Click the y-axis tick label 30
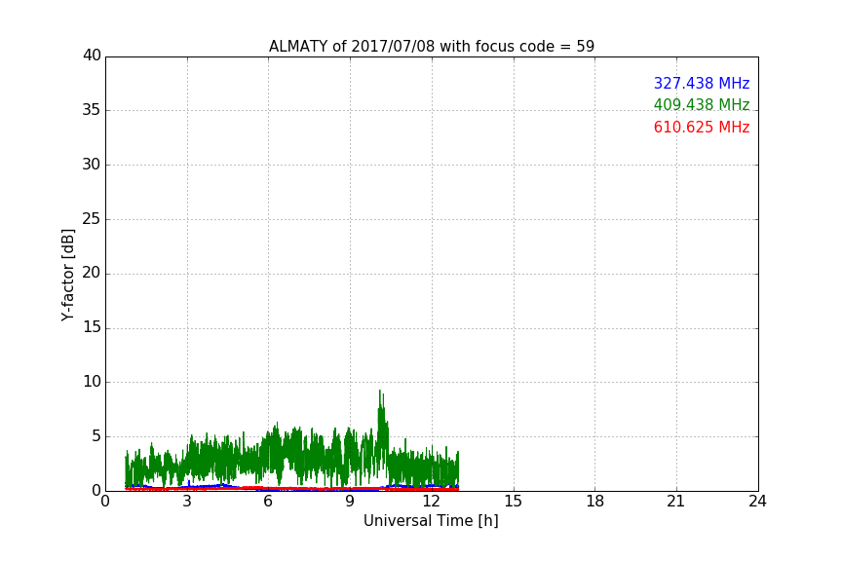 tap(92, 165)
